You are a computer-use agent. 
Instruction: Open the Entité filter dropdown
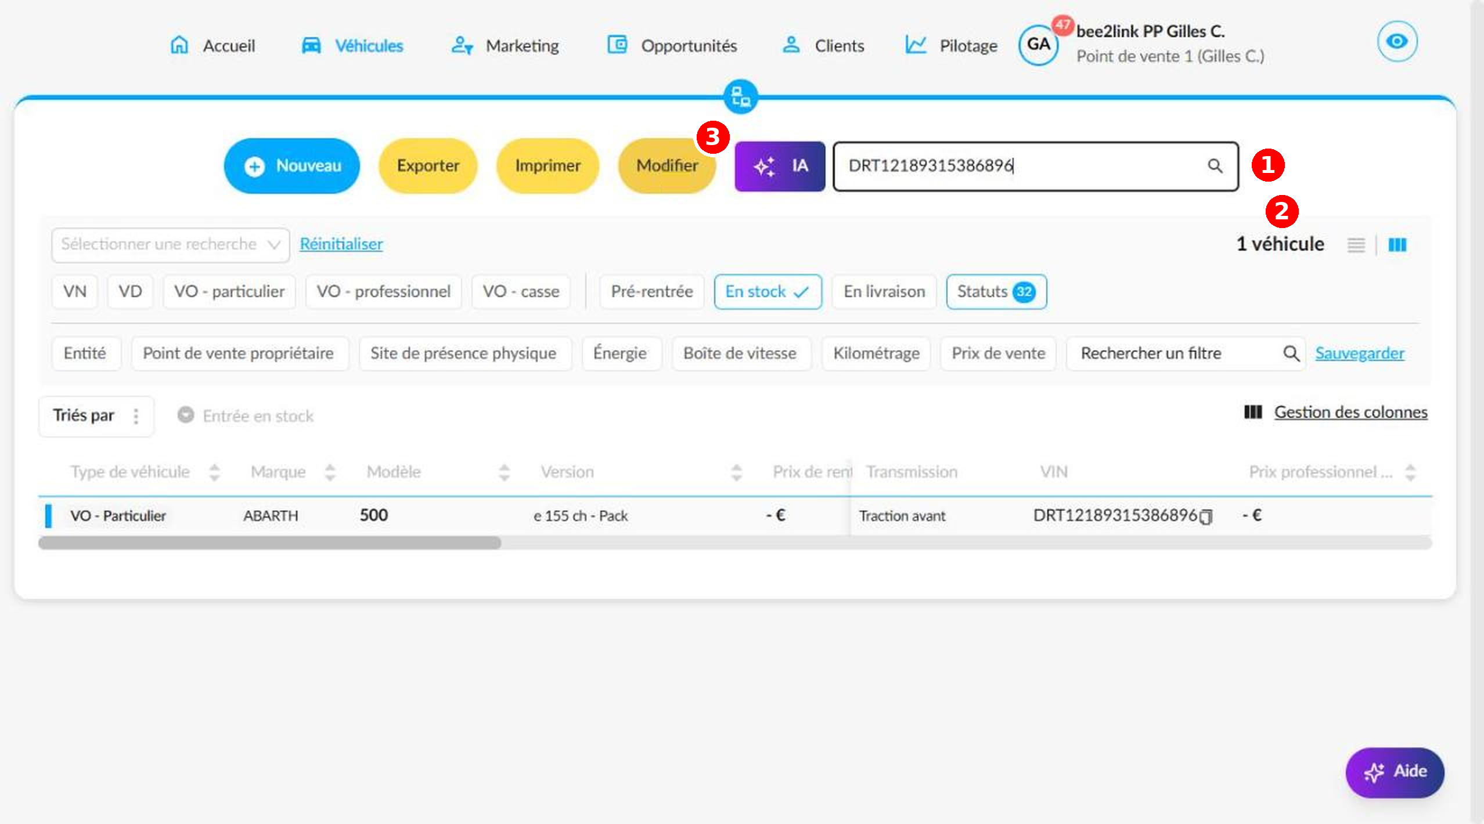click(x=85, y=353)
